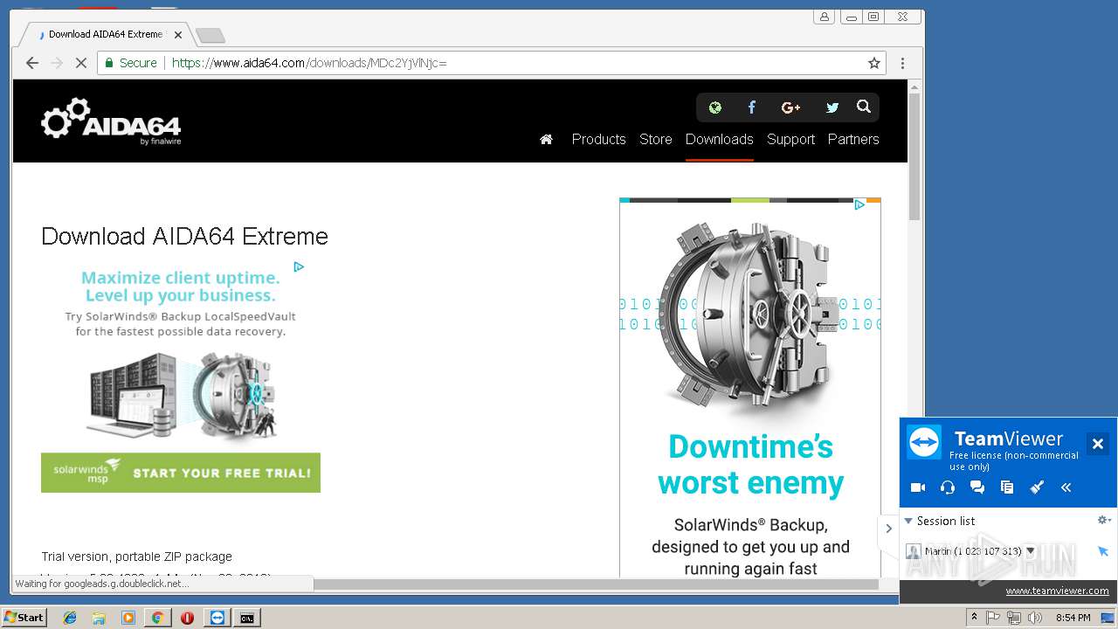Open the TeamViewer chat bubbles icon

pos(977,487)
